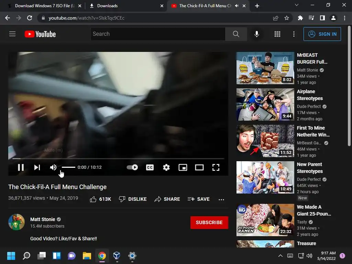Image resolution: width=352 pixels, height=264 pixels.
Task: Open Task View on taskbar
Action: [42, 256]
